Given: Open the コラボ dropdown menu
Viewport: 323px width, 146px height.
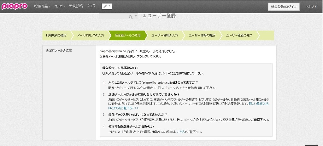Looking at the screenshot, I should click(x=60, y=6).
